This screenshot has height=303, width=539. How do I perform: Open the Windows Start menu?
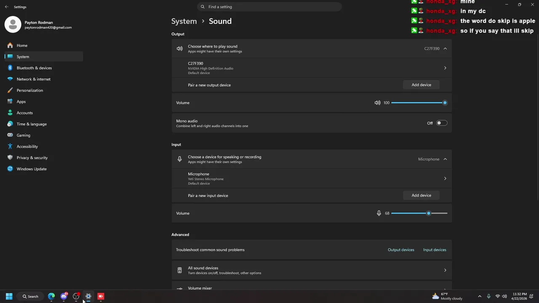(9, 296)
